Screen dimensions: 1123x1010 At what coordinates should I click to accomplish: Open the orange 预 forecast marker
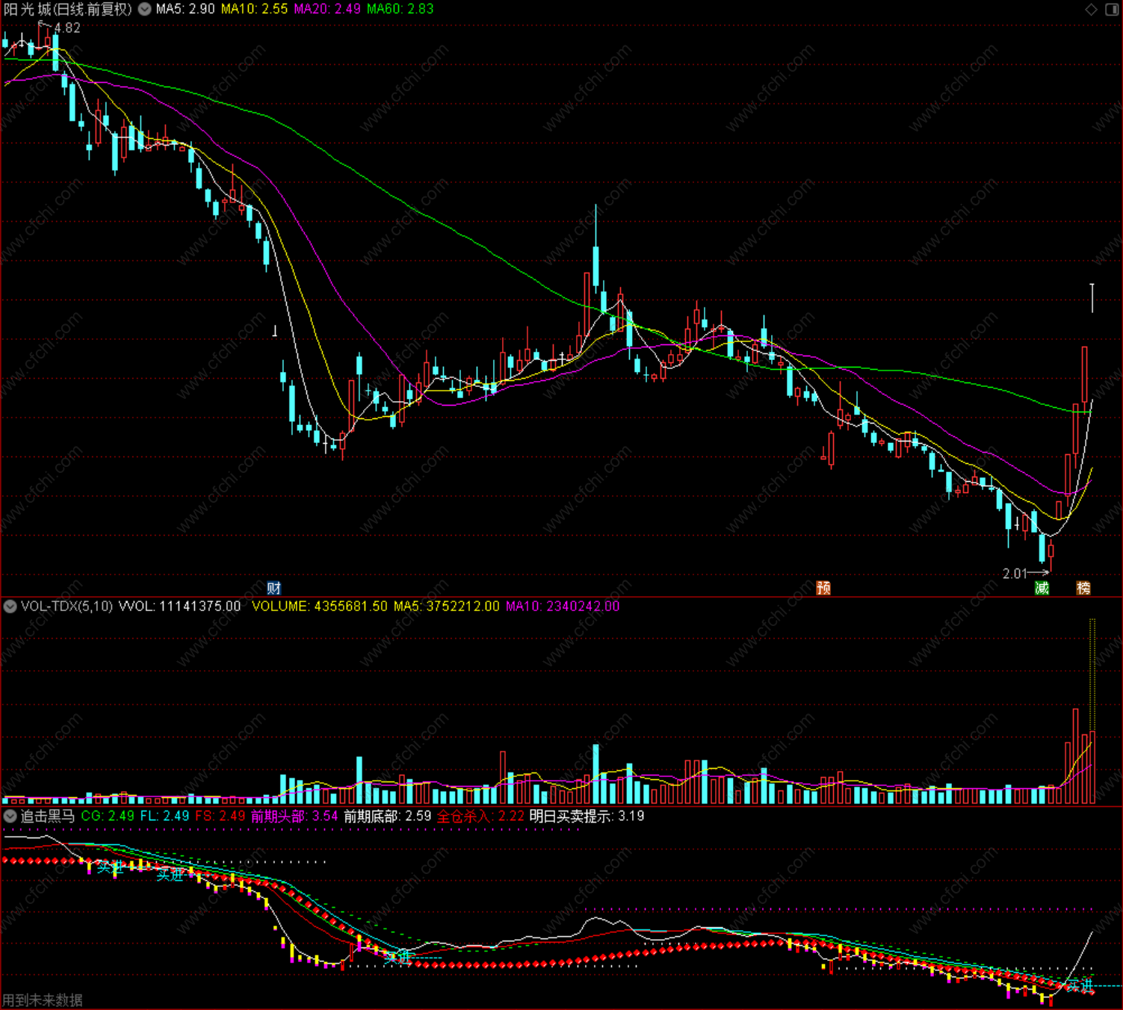click(823, 588)
